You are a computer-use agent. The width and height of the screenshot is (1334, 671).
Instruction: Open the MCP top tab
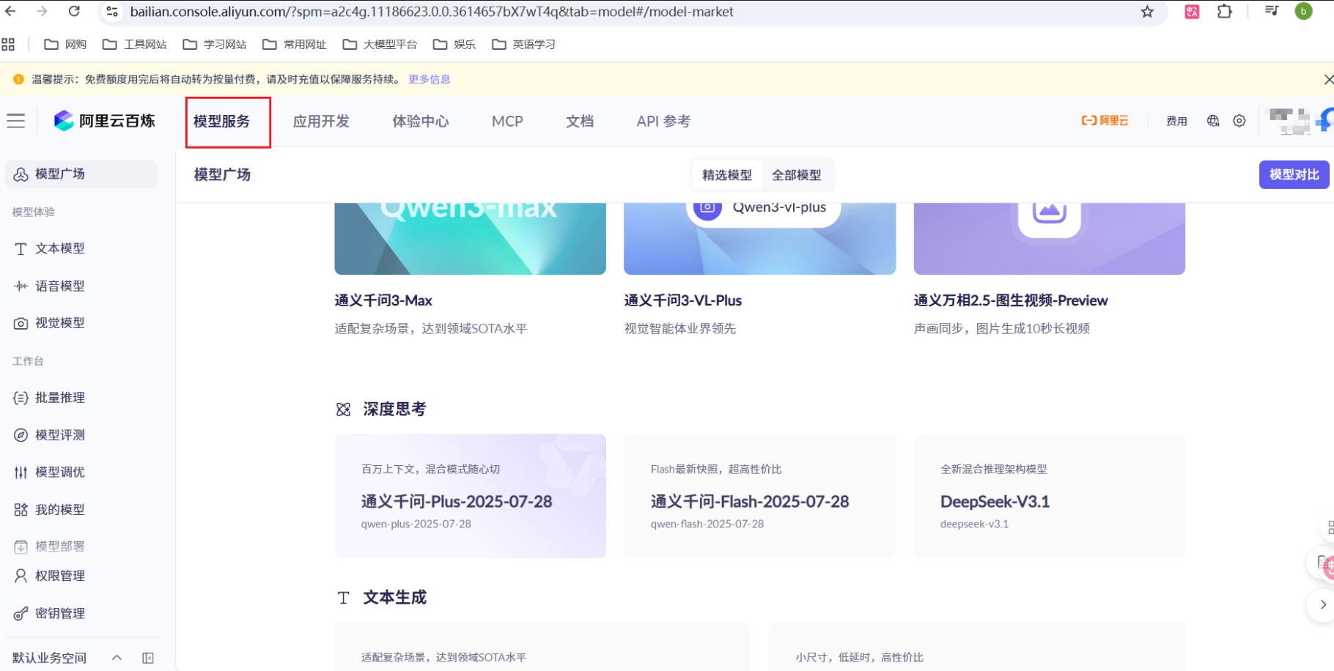coord(507,122)
